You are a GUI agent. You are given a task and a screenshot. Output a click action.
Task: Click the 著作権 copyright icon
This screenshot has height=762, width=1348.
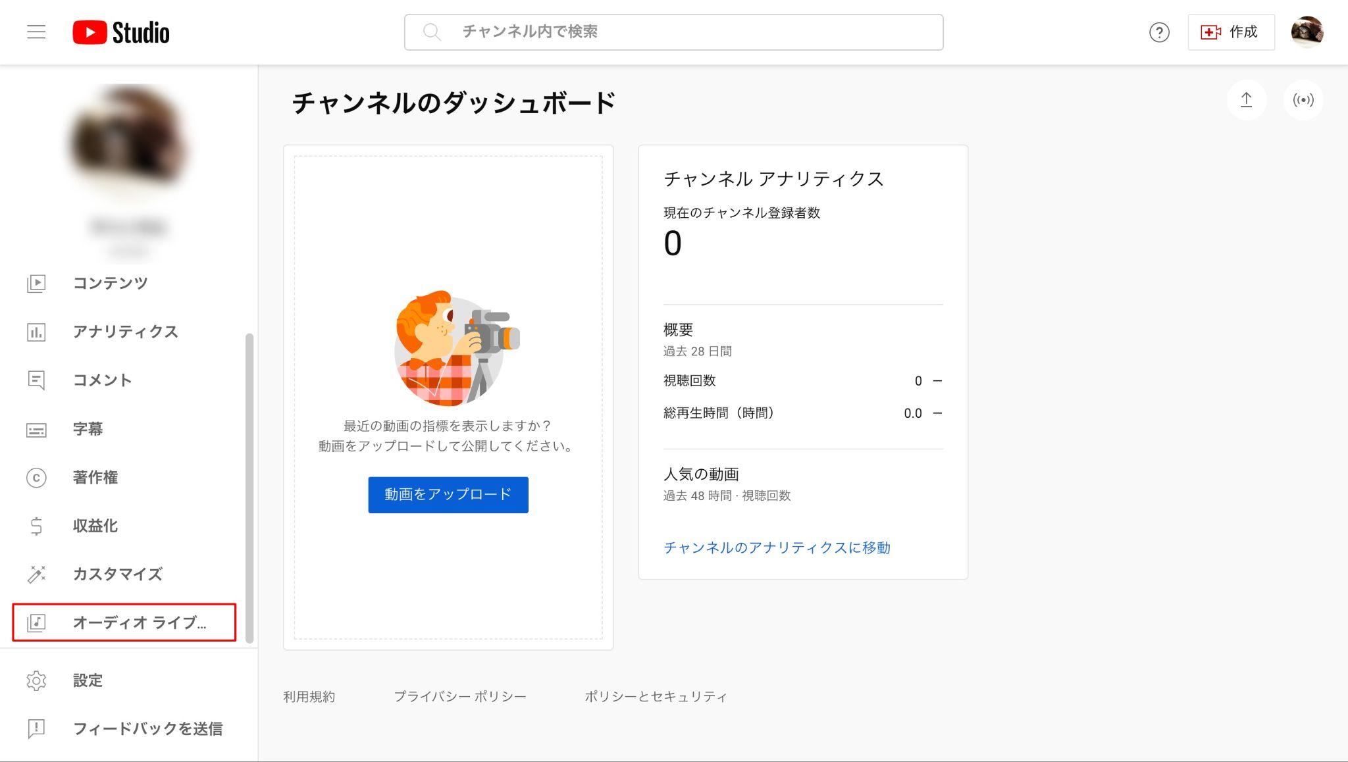click(x=36, y=478)
